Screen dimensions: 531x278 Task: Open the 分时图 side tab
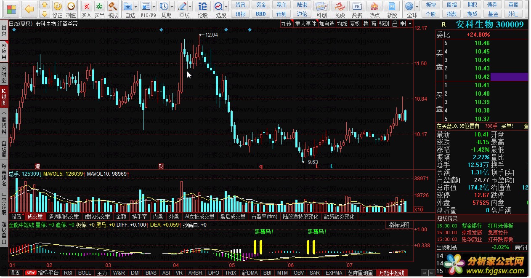pyautogui.click(x=4, y=74)
